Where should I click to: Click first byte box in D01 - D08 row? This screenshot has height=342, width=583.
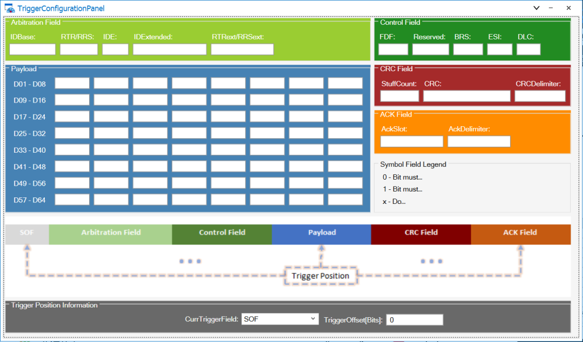72,84
